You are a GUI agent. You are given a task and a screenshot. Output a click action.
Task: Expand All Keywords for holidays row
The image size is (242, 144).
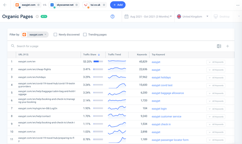click(x=216, y=78)
